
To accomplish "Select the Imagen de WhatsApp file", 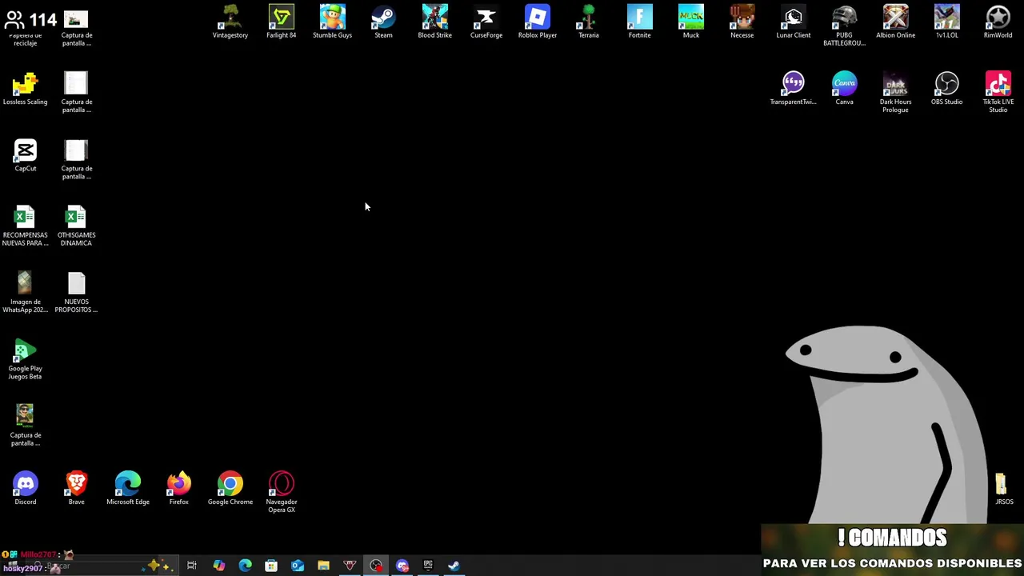I will tap(26, 293).
